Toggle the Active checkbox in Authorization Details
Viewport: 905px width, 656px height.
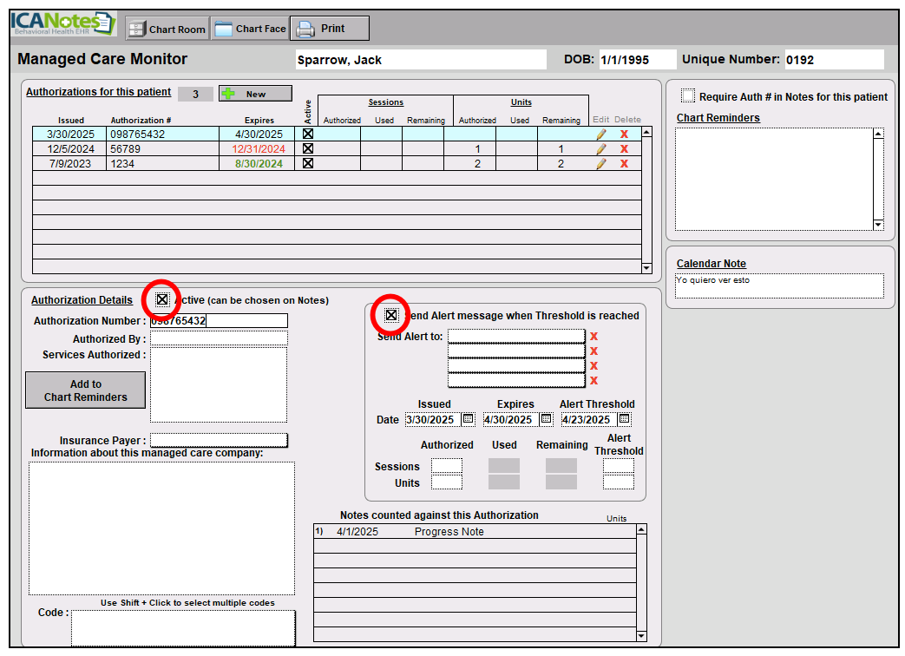coord(162,299)
